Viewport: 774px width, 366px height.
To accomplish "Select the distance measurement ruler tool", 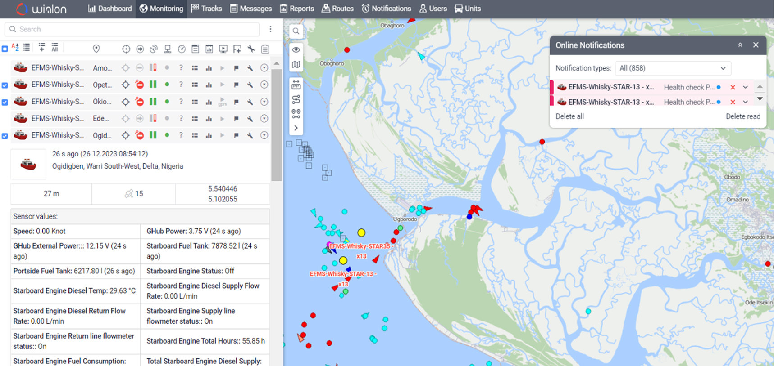I will pyautogui.click(x=296, y=85).
